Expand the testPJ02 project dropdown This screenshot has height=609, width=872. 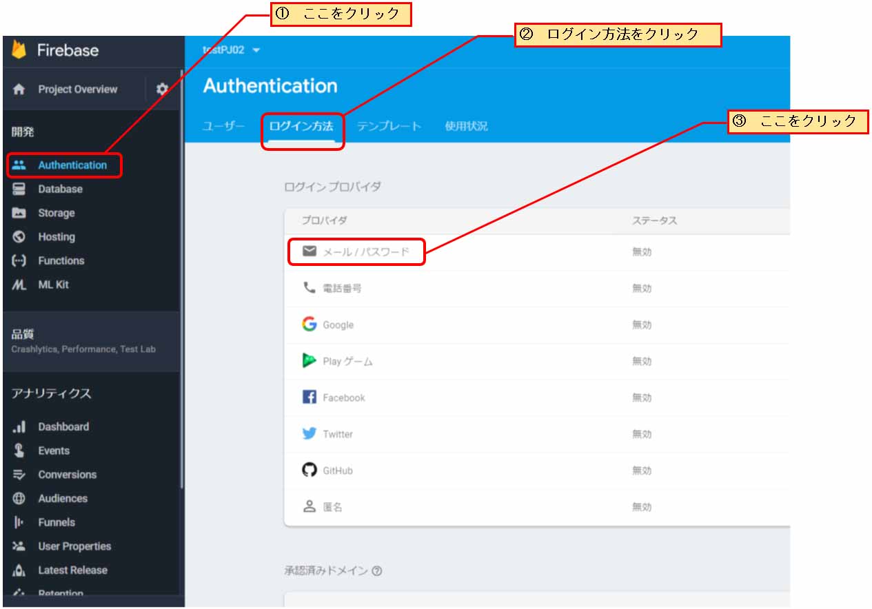(256, 50)
